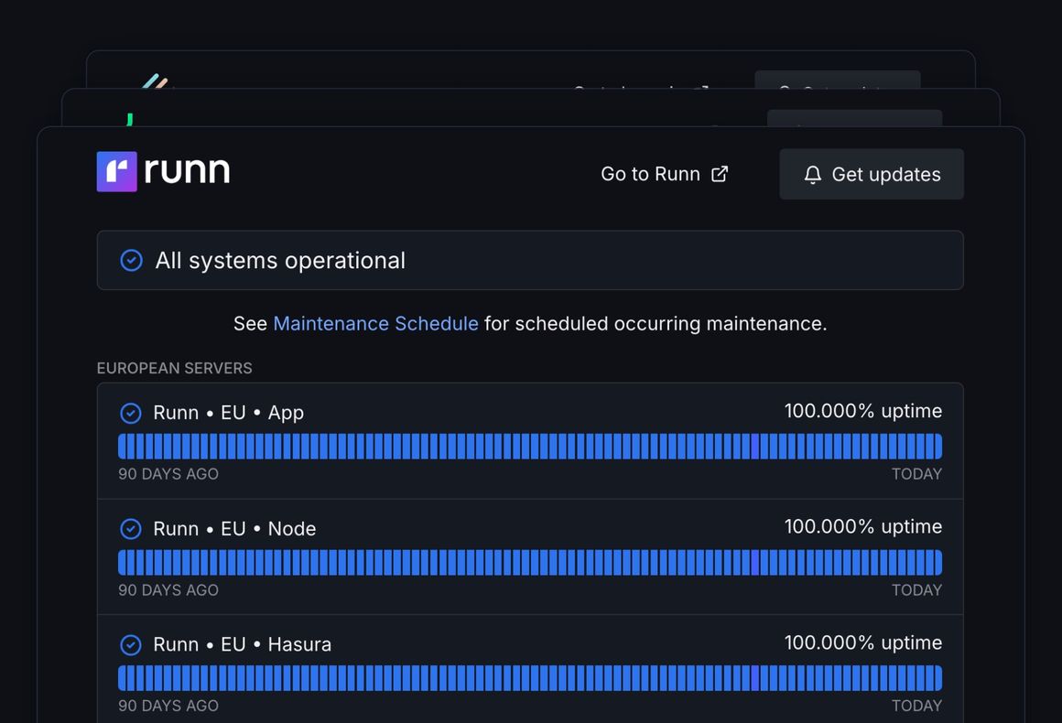Click the purple-tinted day bar in EU Node timeline
1062x723 pixels.
pos(755,563)
